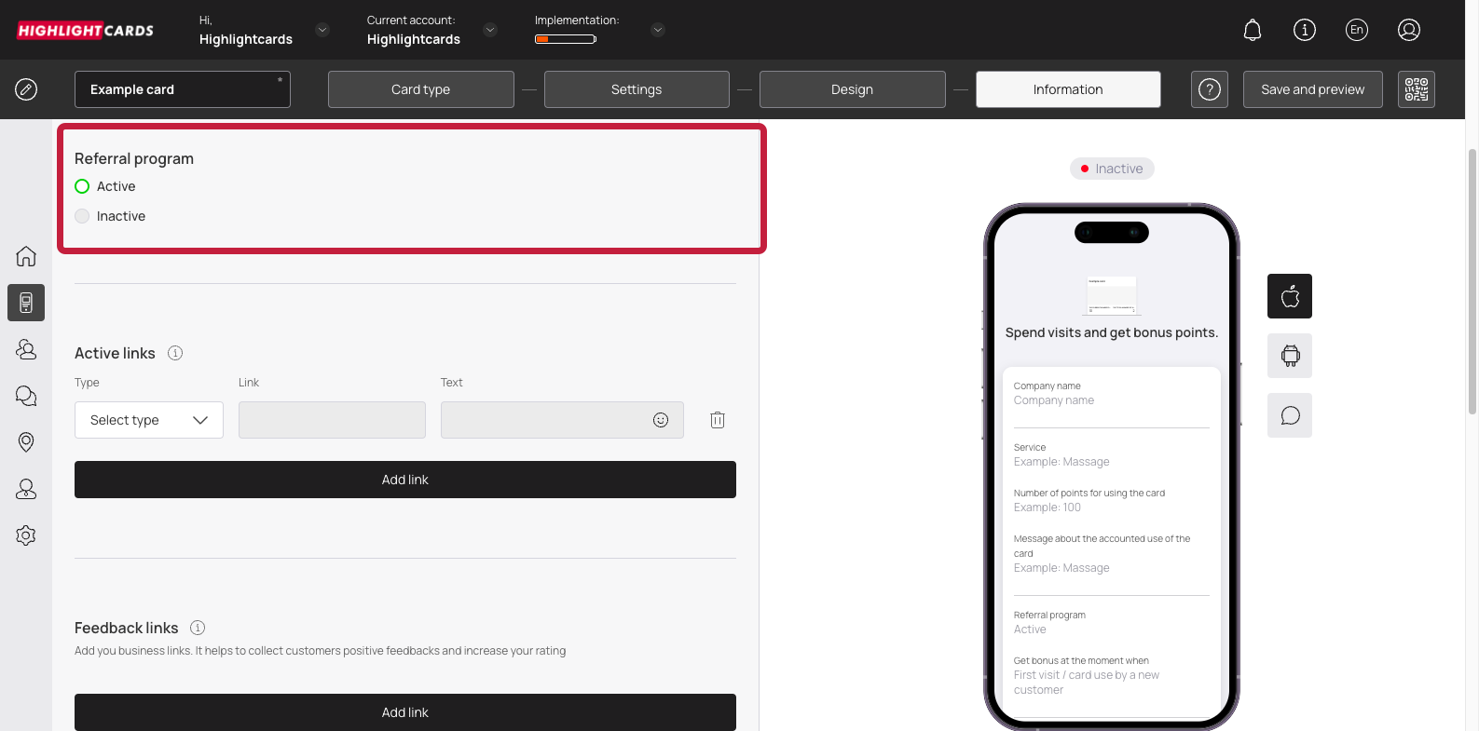Expand the Implementation progress dropdown
Image resolution: width=1479 pixels, height=731 pixels.
click(658, 30)
